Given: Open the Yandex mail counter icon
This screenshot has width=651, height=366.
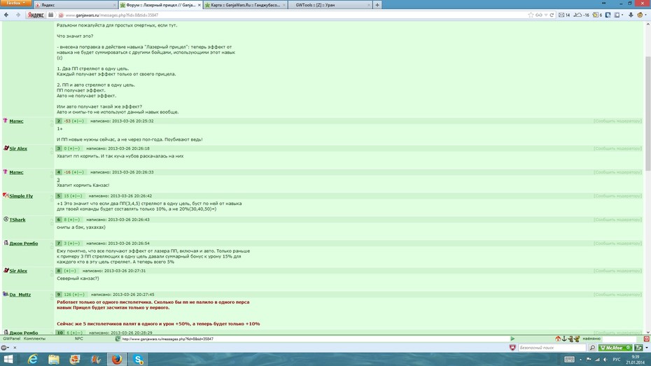Looking at the screenshot, I should point(564,15).
